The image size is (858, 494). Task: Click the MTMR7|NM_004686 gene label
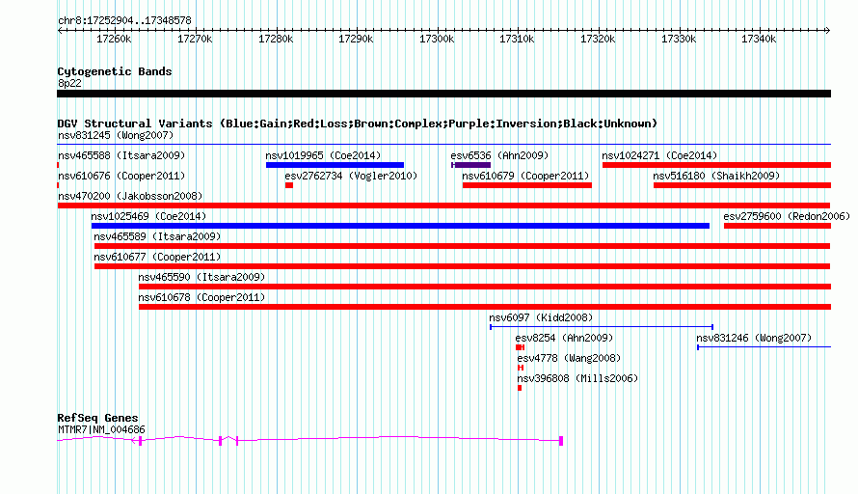(101, 430)
